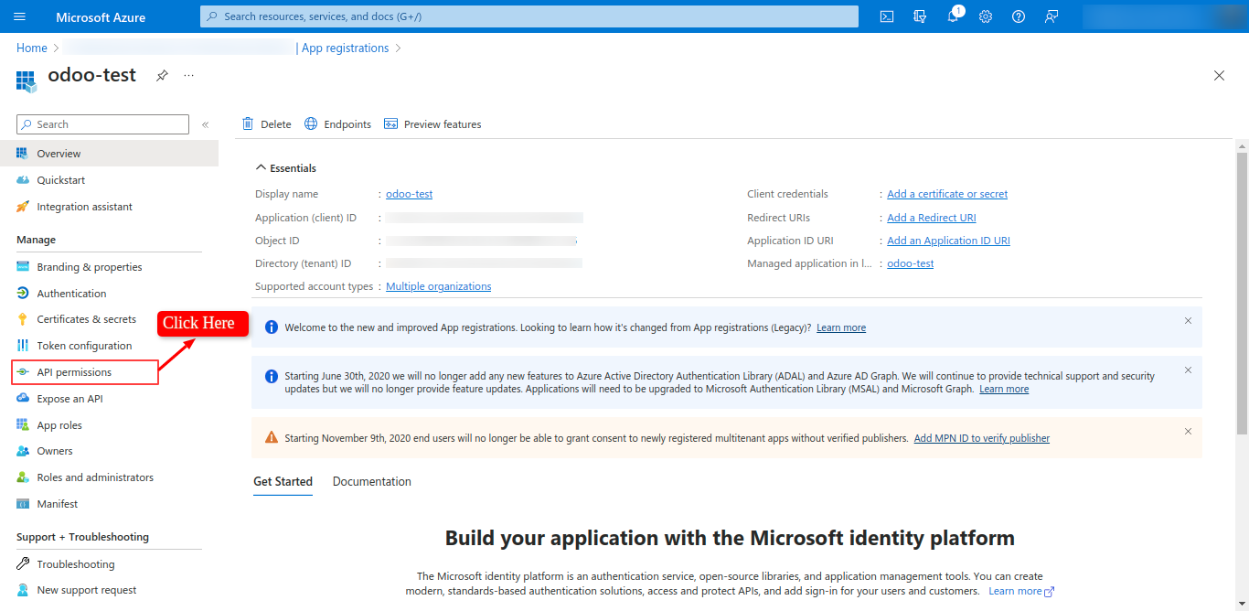Open the Help question mark icon

1019,16
